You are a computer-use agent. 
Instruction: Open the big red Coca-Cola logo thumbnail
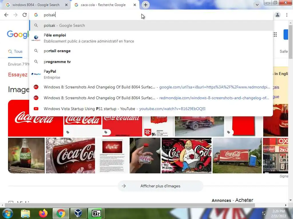click(35, 118)
